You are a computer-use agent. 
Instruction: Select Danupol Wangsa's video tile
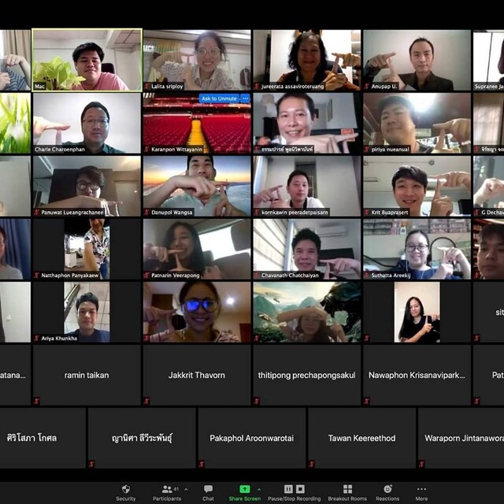[197, 186]
